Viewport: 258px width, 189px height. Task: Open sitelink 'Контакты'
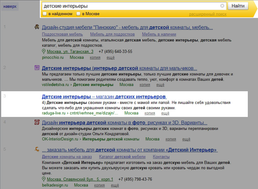161,157
